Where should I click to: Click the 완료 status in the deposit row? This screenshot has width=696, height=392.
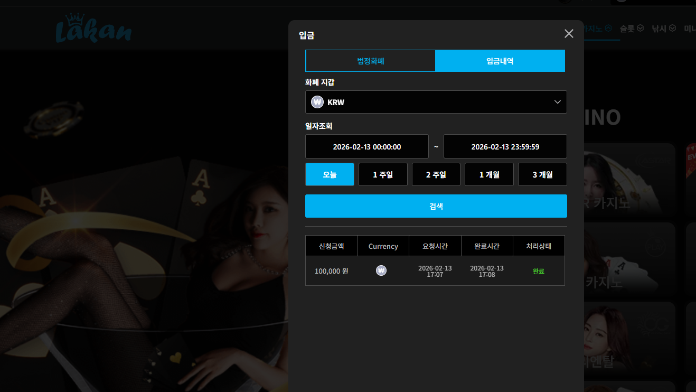click(x=539, y=271)
